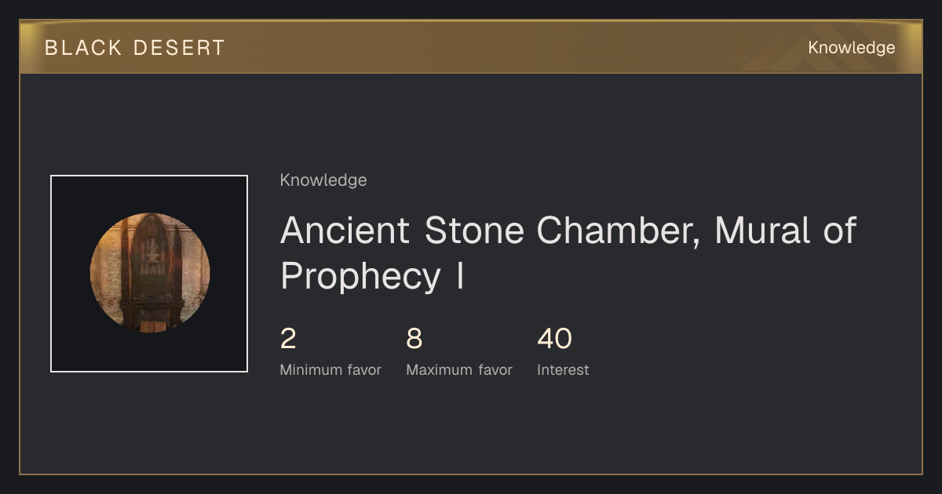This screenshot has width=942, height=494.
Task: Click the word Ancient in the title
Action: tap(345, 231)
